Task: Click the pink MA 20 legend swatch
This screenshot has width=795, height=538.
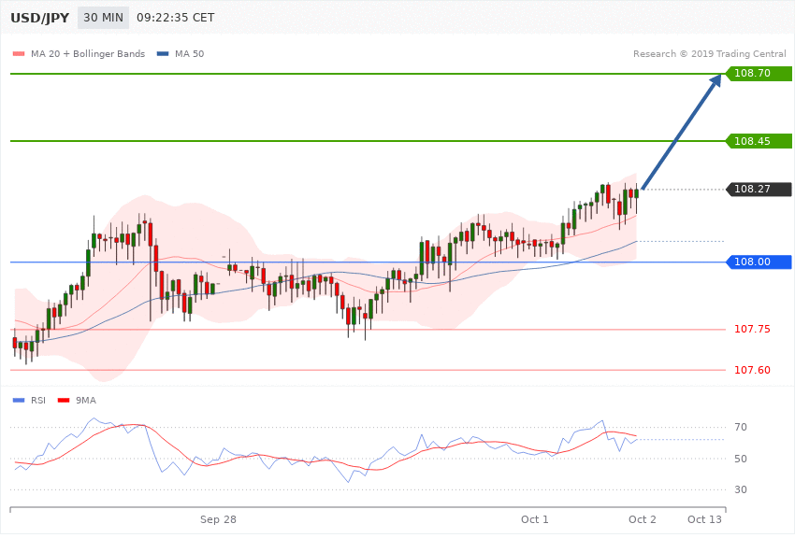Action: click(19, 53)
